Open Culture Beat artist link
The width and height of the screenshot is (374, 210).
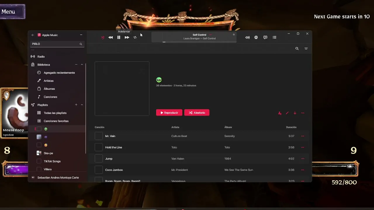coord(179,136)
